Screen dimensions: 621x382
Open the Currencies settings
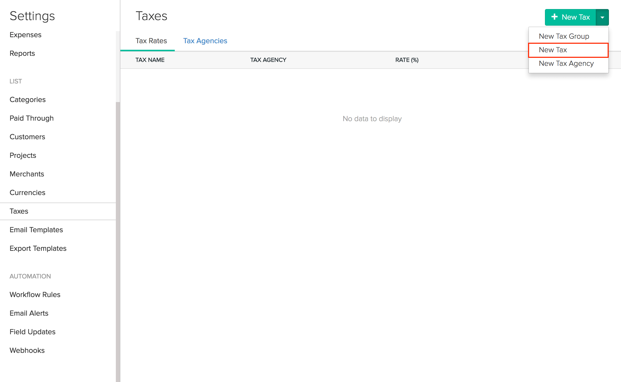28,193
